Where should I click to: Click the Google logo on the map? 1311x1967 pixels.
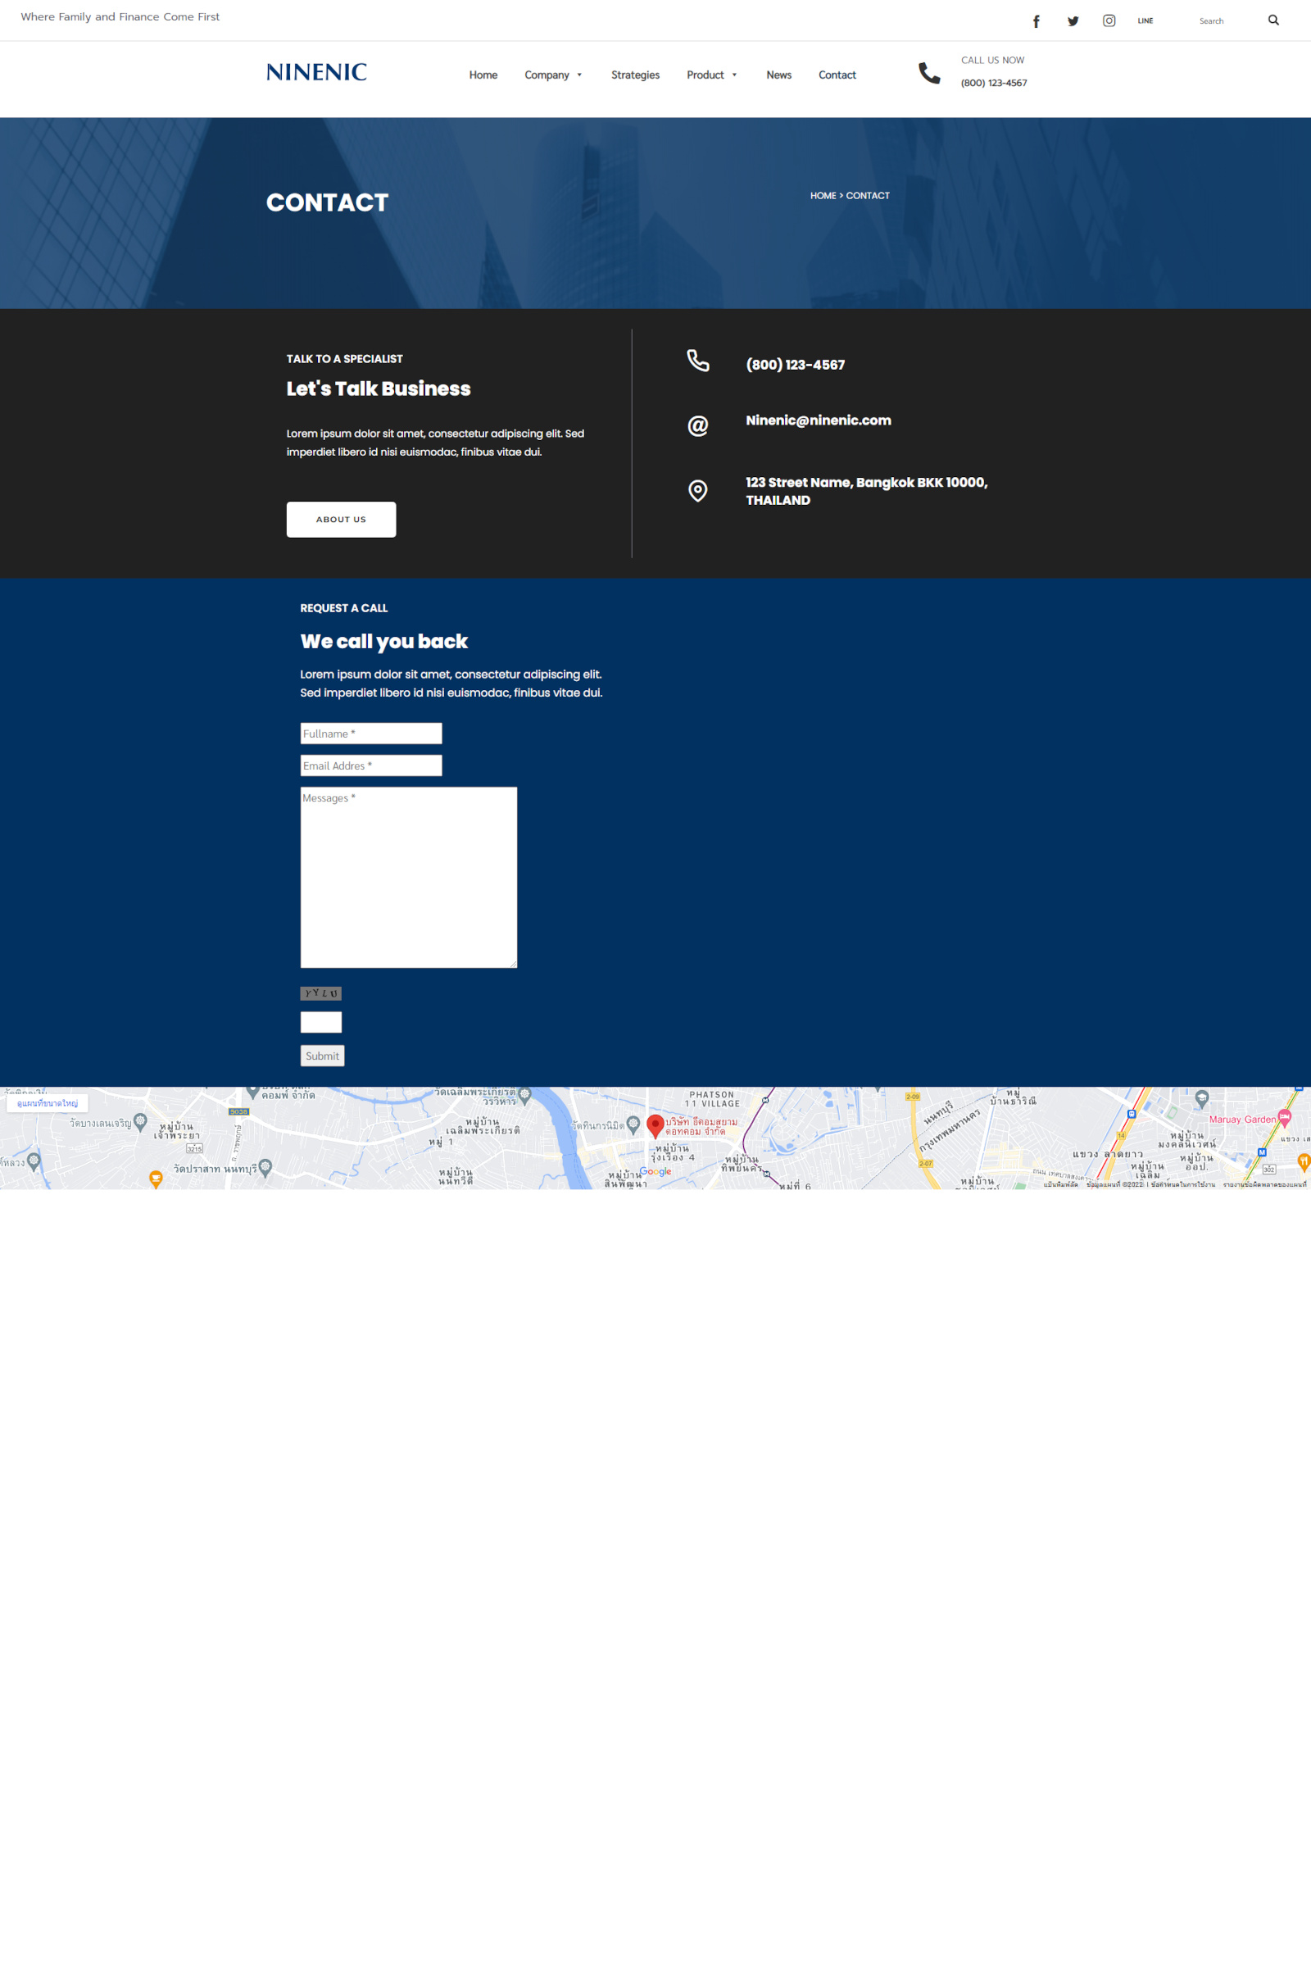(x=655, y=1172)
